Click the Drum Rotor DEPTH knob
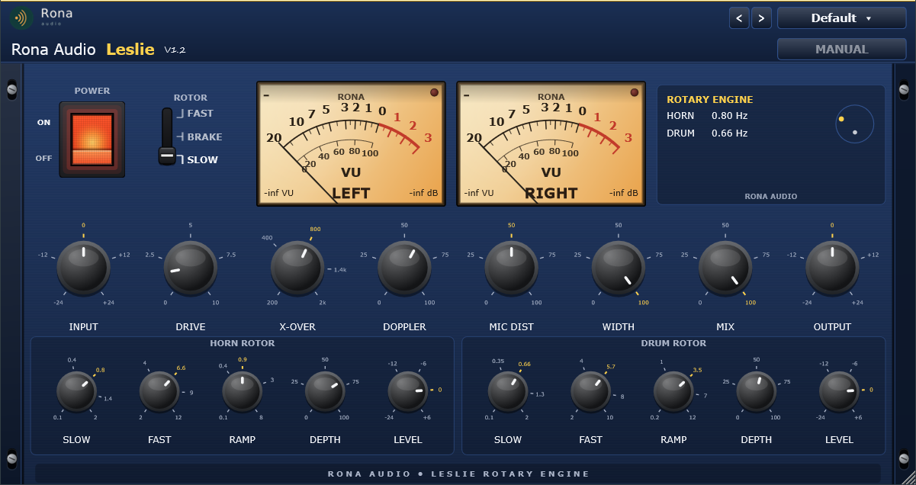Image resolution: width=916 pixels, height=485 pixels. [x=757, y=392]
